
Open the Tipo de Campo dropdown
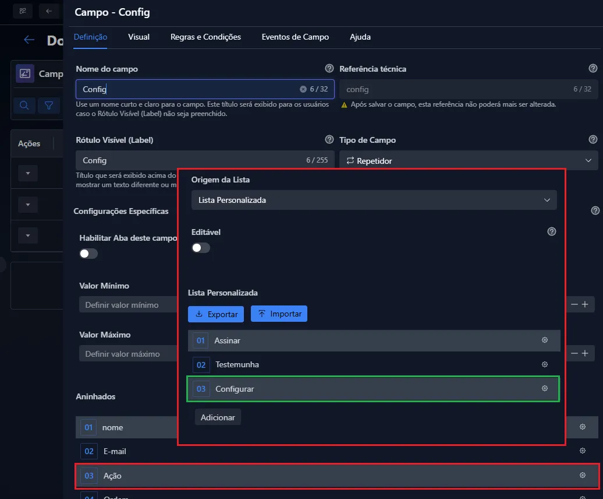pos(469,160)
